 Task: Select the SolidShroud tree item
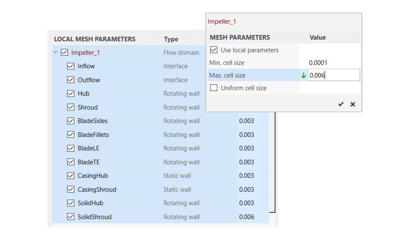pos(94,217)
